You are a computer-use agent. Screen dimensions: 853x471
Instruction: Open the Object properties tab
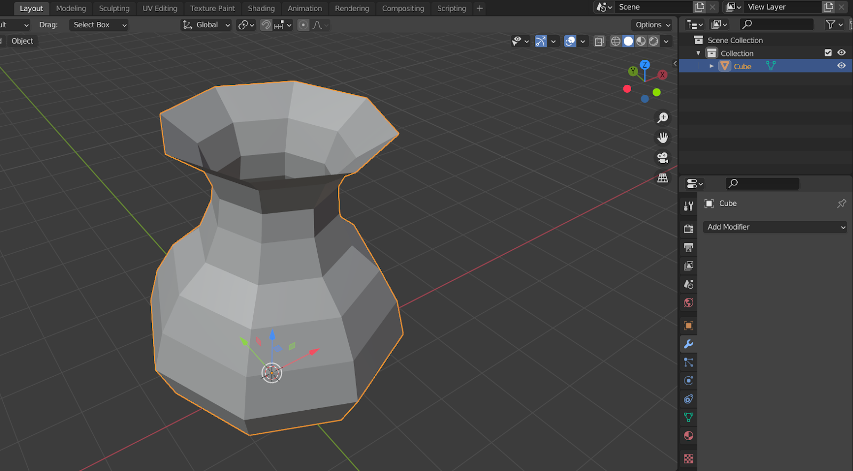(x=688, y=326)
